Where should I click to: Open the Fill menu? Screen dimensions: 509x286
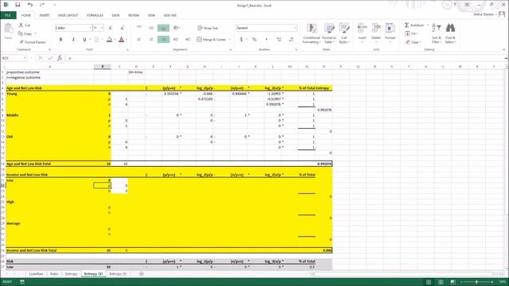pos(411,33)
